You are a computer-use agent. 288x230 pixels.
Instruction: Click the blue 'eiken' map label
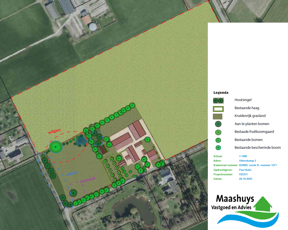click(72, 173)
